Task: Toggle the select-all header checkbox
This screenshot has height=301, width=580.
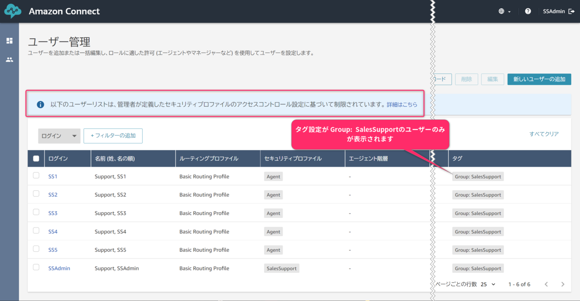Action: (36, 158)
